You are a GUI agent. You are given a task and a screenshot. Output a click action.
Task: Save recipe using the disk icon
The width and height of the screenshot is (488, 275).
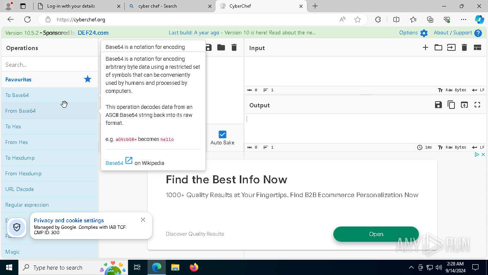209,47
